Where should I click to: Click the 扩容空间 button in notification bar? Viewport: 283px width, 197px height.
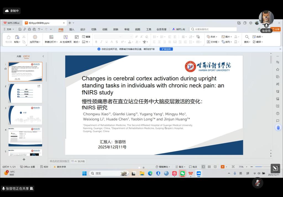point(166,49)
